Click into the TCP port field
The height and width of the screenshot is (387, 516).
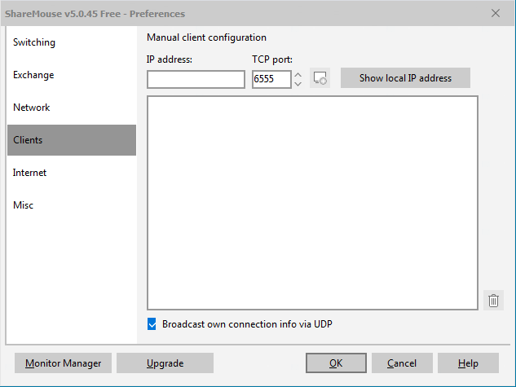coord(271,79)
